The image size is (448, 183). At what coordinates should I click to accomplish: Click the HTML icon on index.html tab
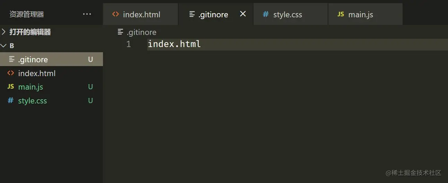pos(115,14)
